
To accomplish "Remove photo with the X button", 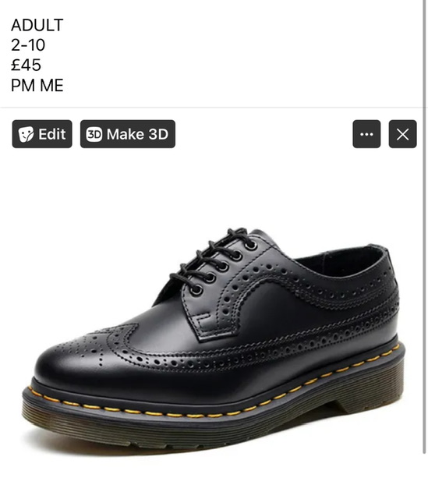I will click(x=402, y=134).
